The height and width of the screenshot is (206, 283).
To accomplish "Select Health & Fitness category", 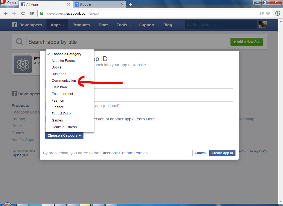I will point(70,127).
